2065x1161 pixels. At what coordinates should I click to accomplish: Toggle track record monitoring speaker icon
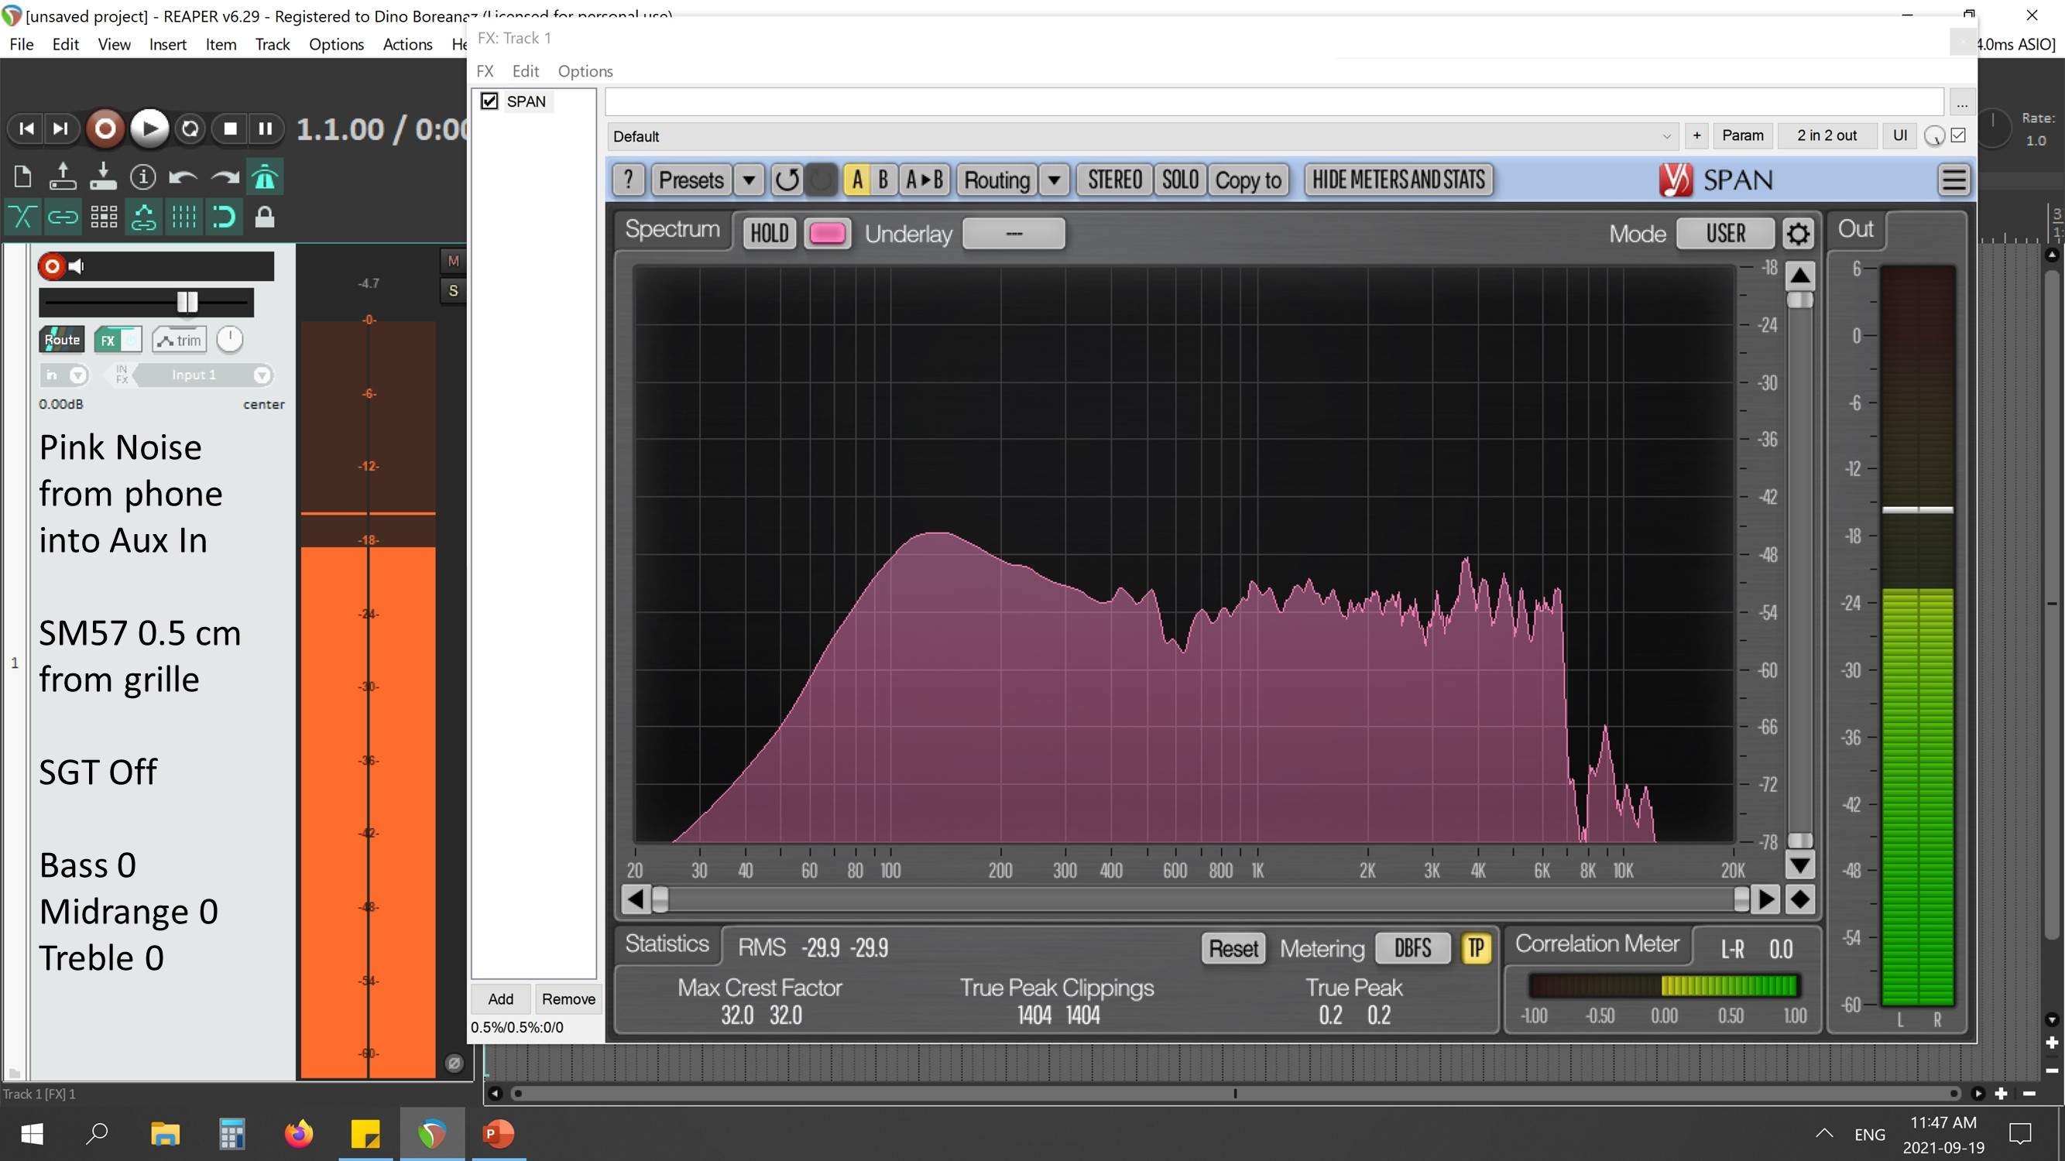click(77, 266)
